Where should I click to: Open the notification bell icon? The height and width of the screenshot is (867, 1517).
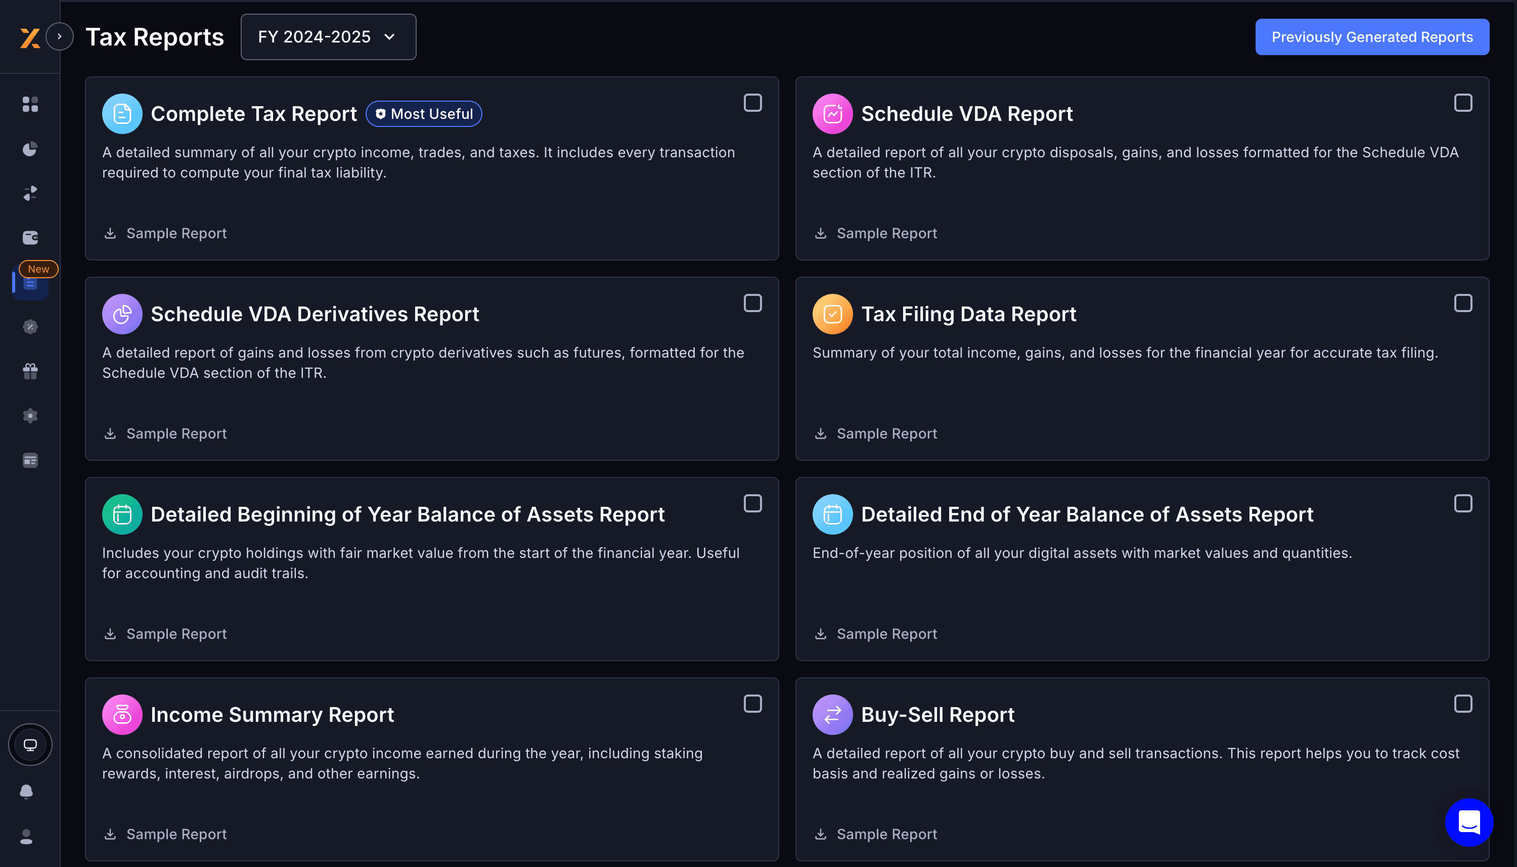pos(26,791)
